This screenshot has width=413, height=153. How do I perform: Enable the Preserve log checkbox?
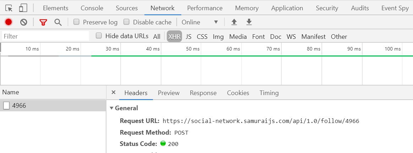click(x=76, y=22)
